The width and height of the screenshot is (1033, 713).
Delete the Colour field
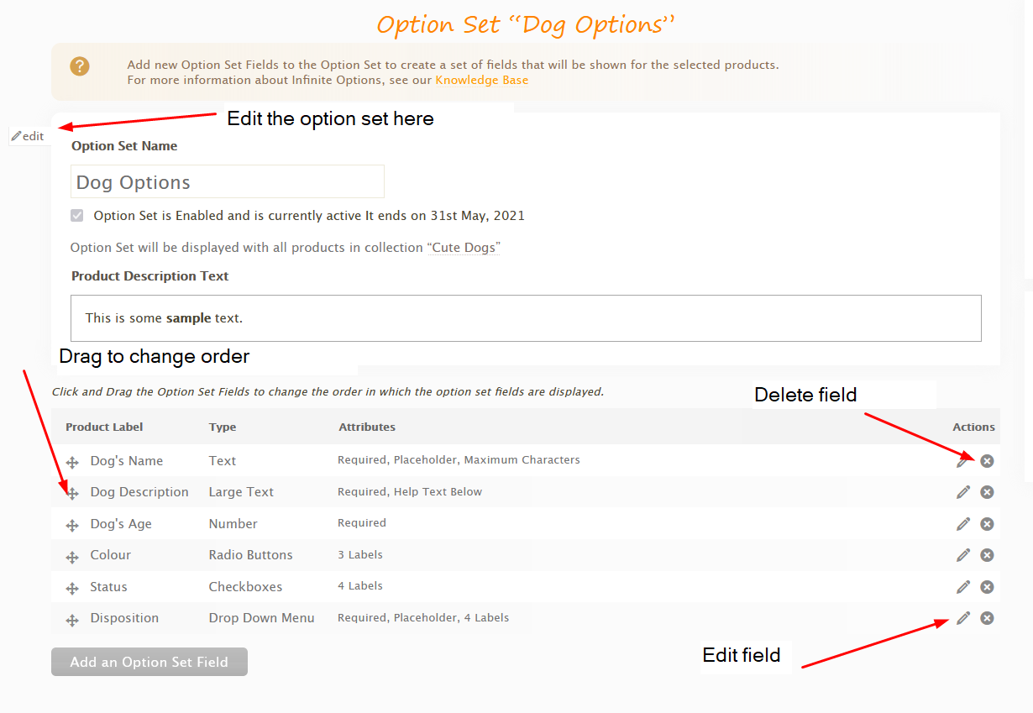[x=987, y=555]
